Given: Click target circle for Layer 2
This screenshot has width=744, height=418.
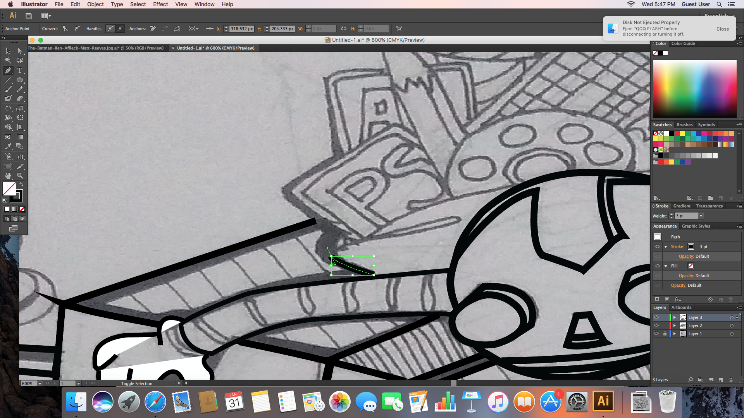Looking at the screenshot, I should [x=732, y=325].
